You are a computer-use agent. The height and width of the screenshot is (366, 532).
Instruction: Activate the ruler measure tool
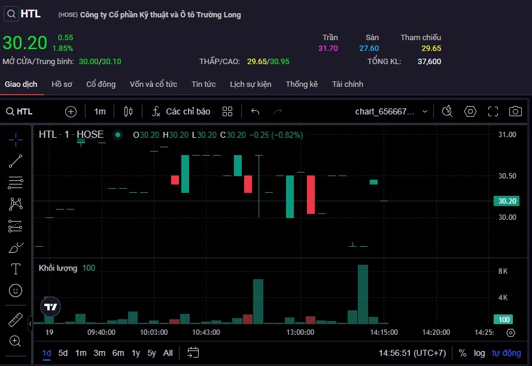[16, 319]
